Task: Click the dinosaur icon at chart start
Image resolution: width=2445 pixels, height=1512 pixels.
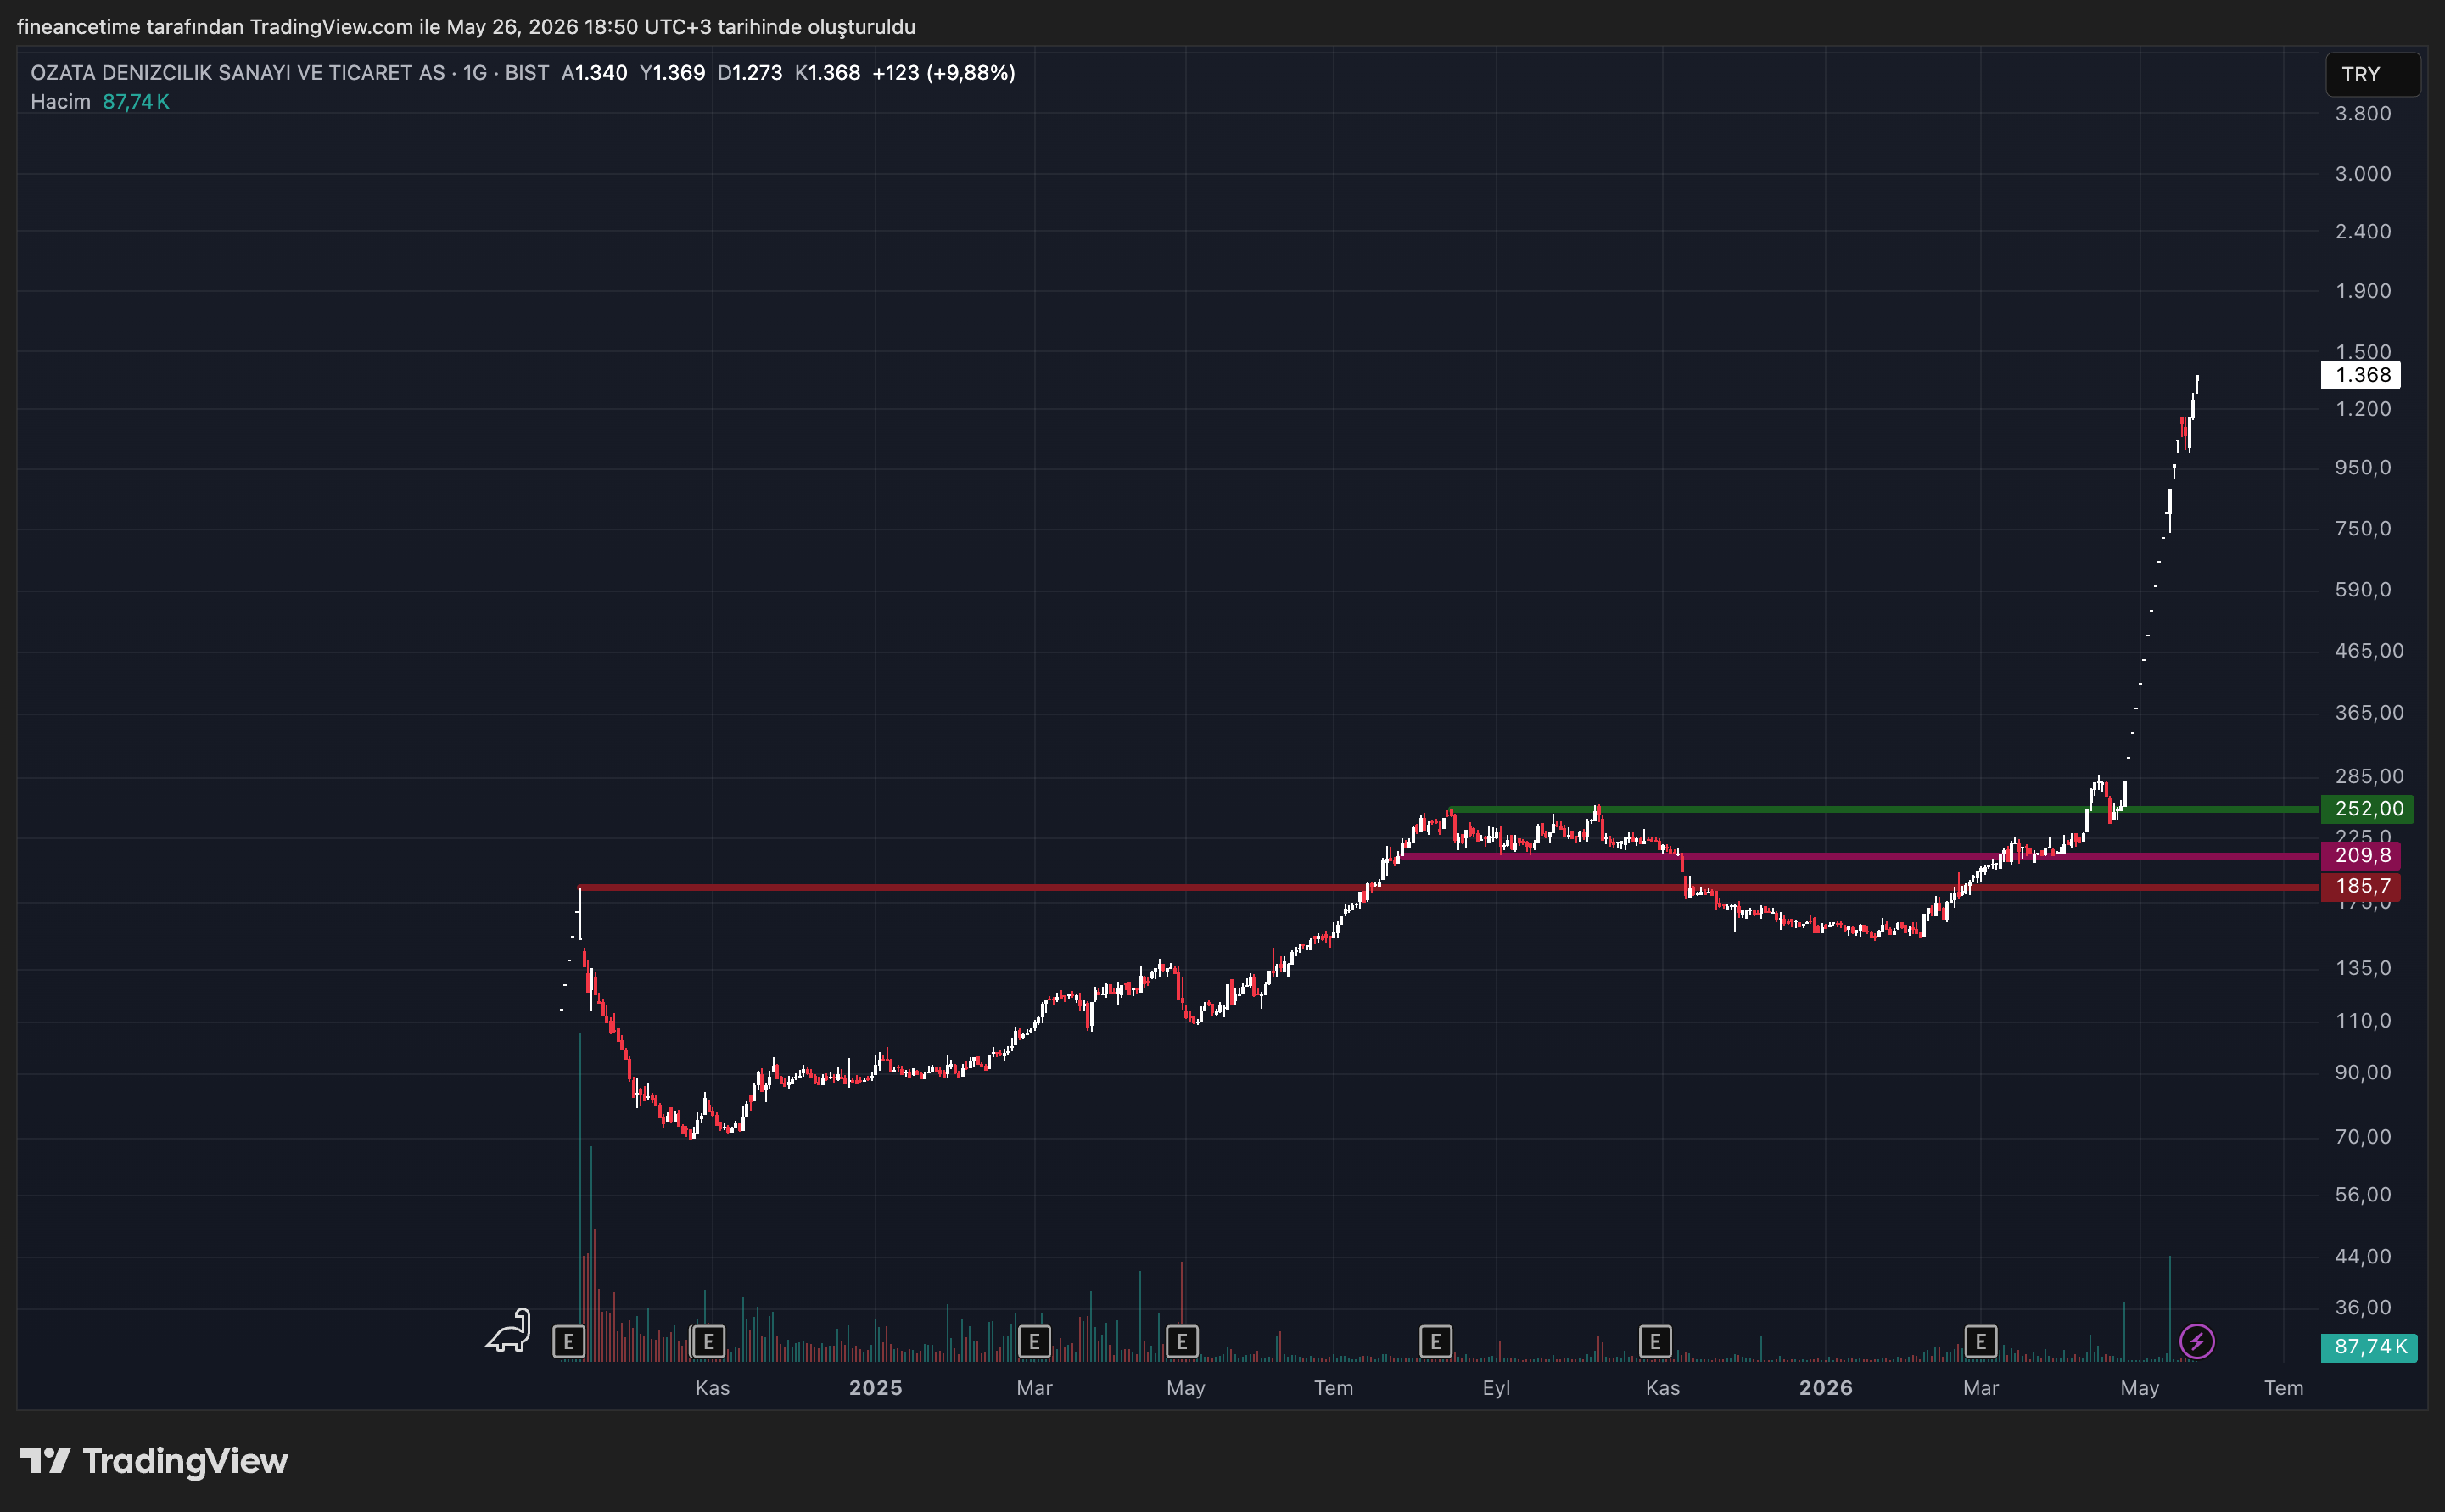Action: click(x=509, y=1331)
